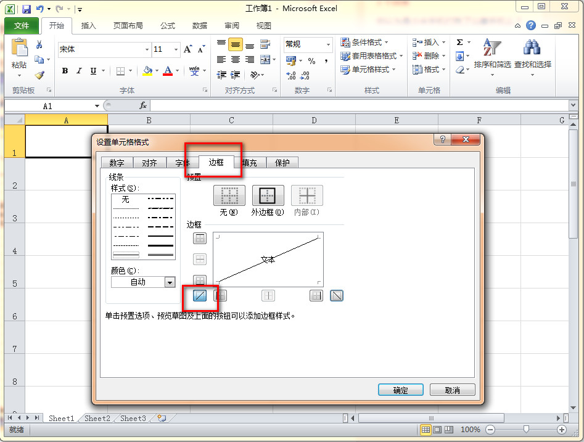Select the 无 no-border preset
584x442 pixels.
tap(229, 196)
